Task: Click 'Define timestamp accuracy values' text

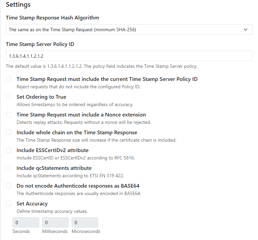Action: [52, 211]
